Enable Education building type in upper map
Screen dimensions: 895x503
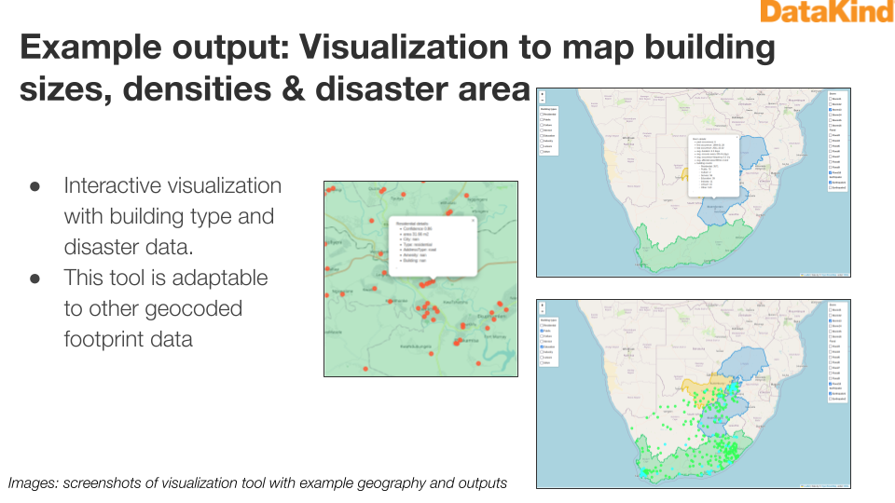point(542,136)
